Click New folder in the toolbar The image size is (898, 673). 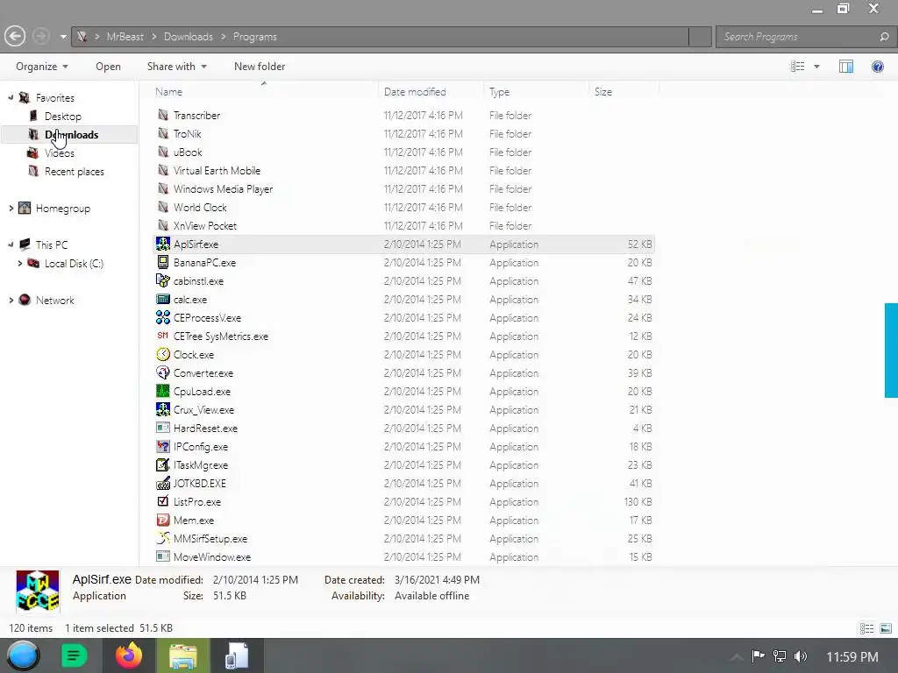click(260, 67)
